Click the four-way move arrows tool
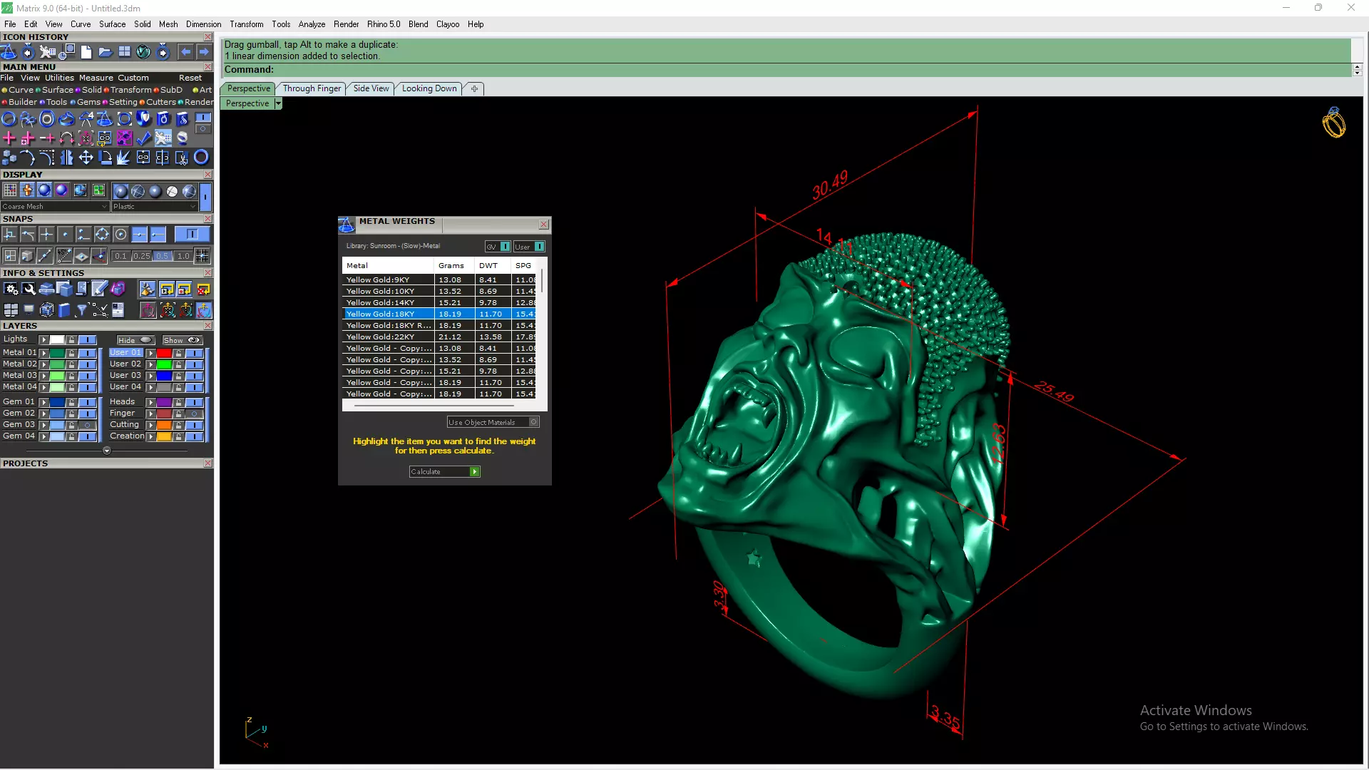This screenshot has height=770, width=1369. (86, 158)
